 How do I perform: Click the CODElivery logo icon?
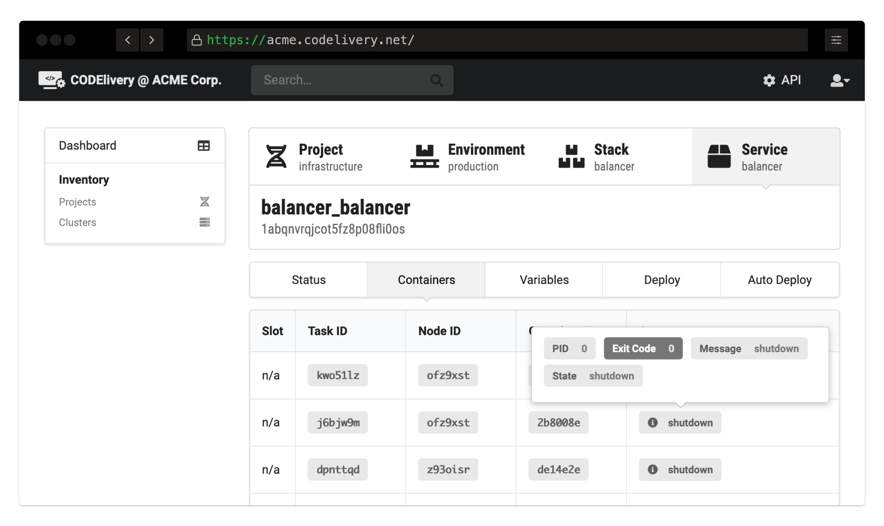(52, 80)
